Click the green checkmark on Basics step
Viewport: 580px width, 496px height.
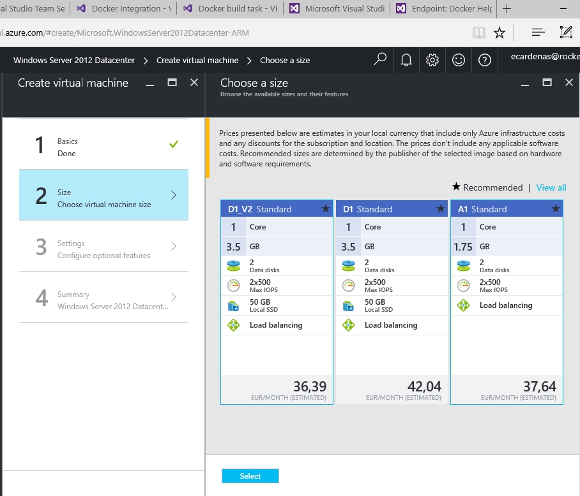(174, 144)
